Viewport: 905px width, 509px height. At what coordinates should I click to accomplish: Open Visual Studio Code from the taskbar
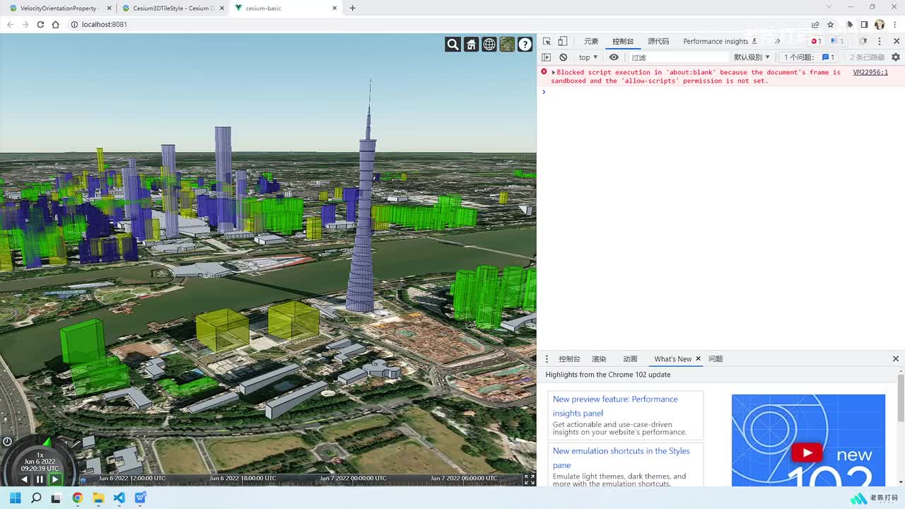119,498
